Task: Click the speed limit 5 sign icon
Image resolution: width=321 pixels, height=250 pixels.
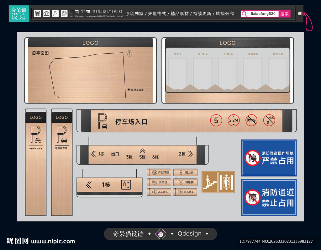Action: [216, 120]
